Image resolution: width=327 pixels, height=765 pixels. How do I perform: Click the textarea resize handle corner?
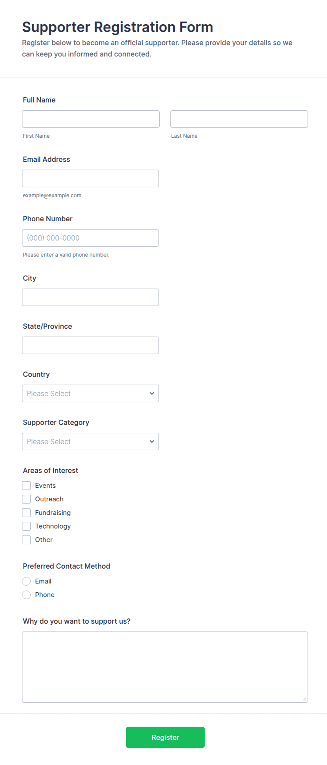(x=304, y=699)
